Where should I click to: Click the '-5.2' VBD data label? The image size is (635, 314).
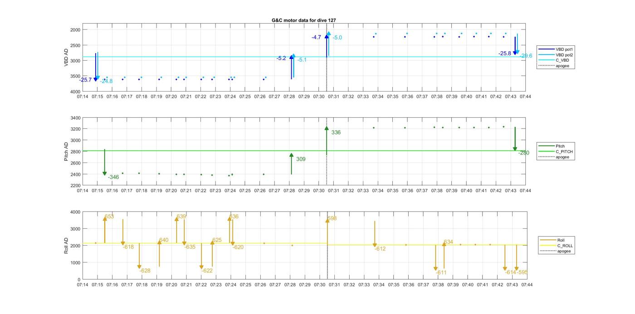coord(281,58)
